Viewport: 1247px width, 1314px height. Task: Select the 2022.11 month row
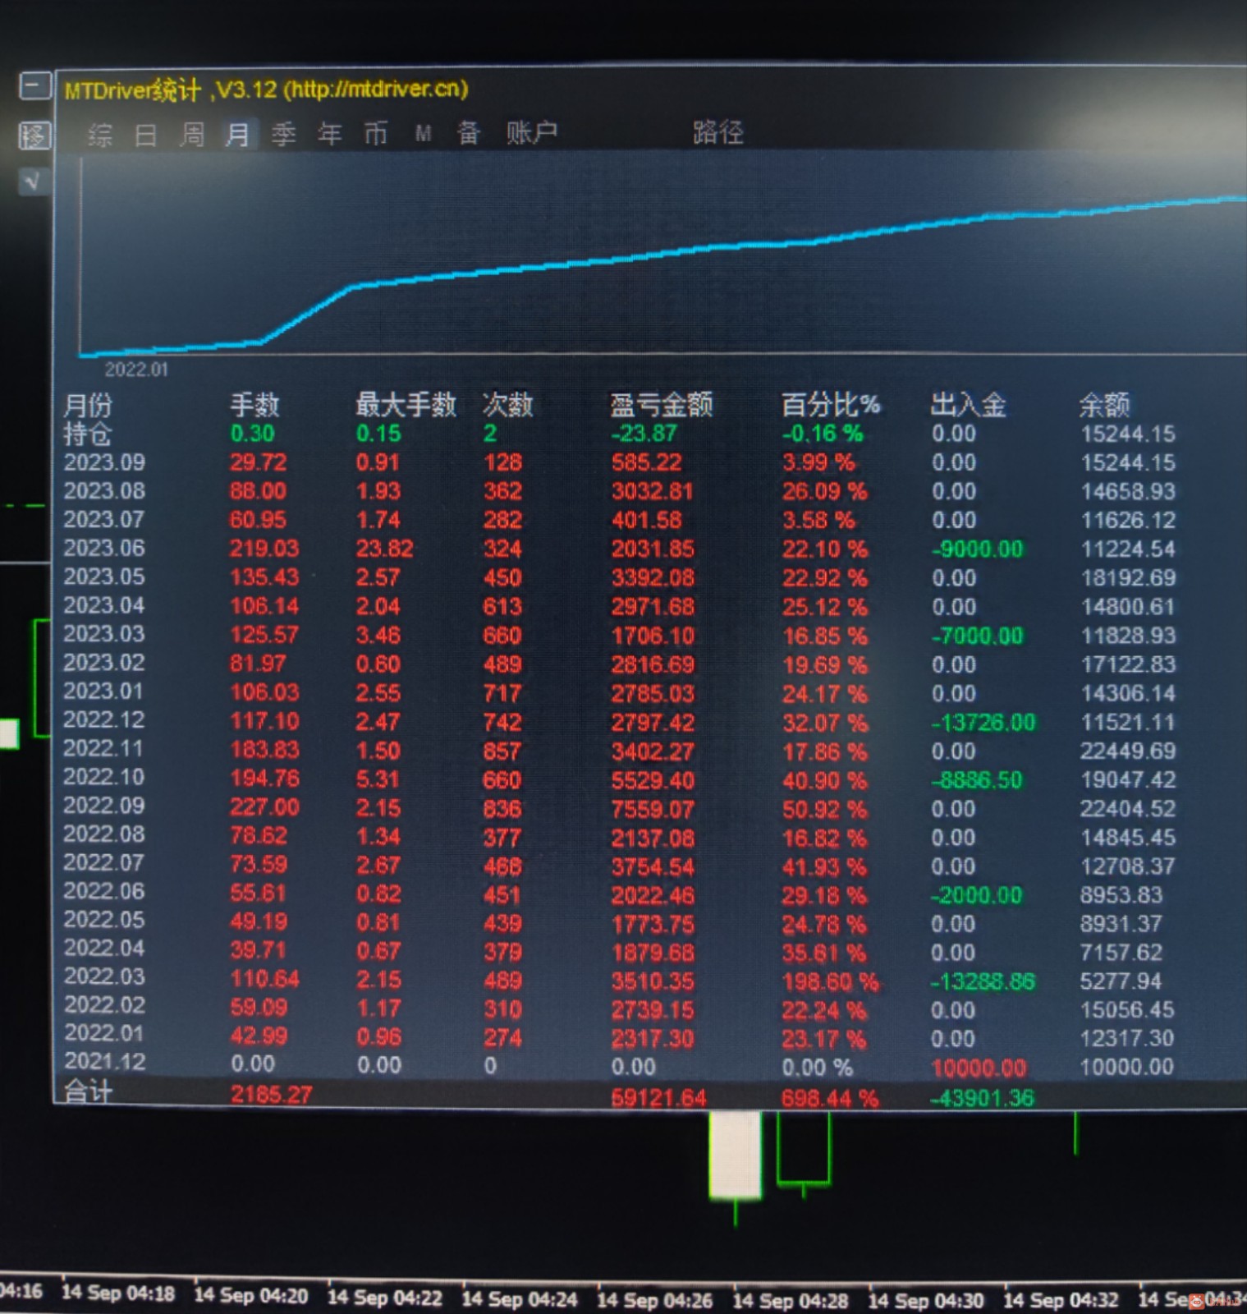click(620, 750)
